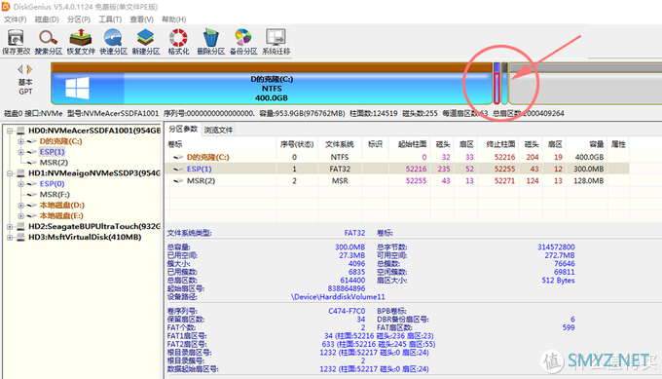Click the \Device\HarddiskVolume11 path value
662x379 pixels.
(x=338, y=296)
